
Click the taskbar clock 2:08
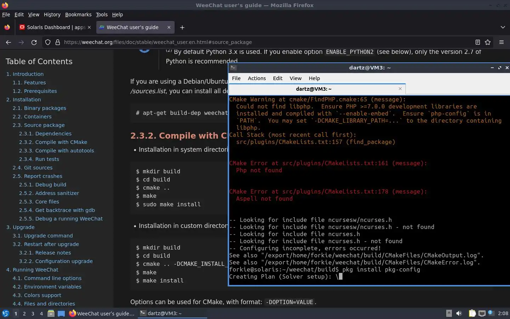click(x=503, y=313)
